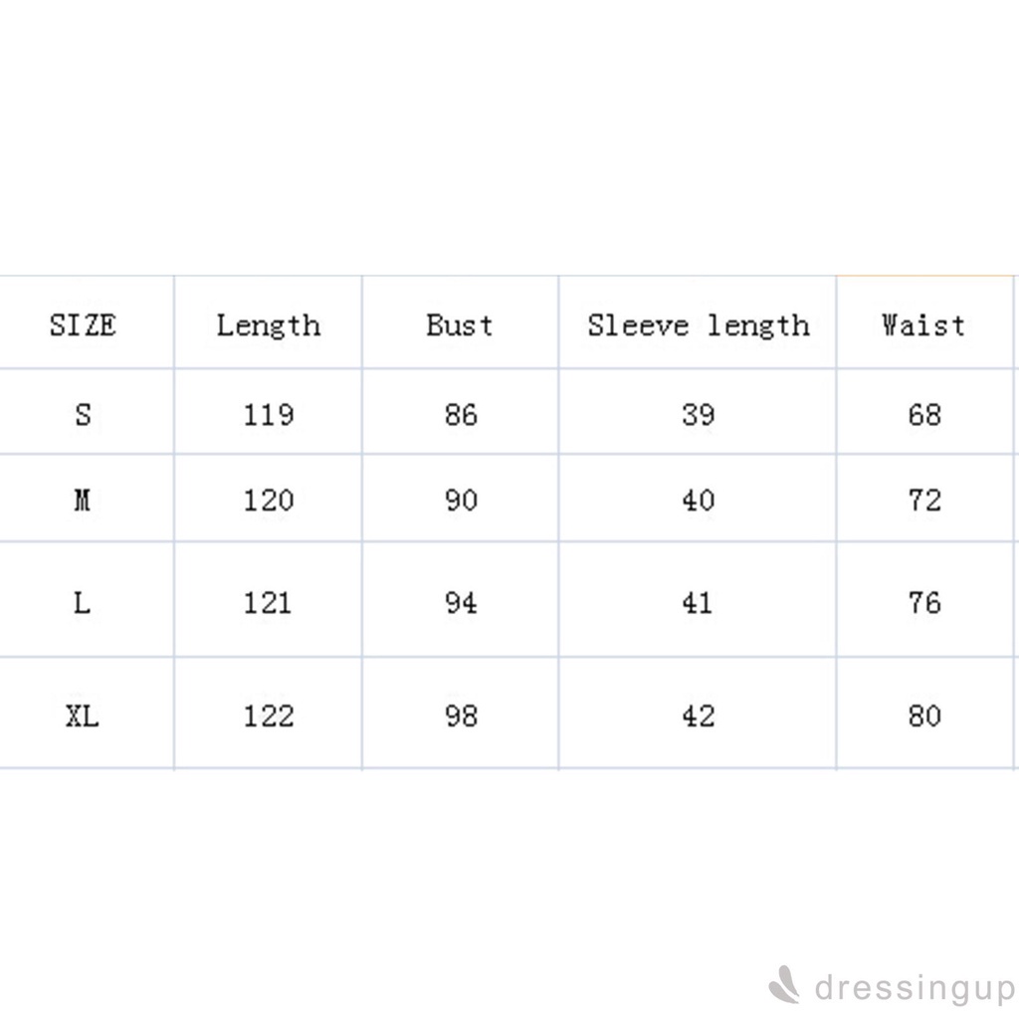
Task: Click the M size row label
Action: point(83,500)
